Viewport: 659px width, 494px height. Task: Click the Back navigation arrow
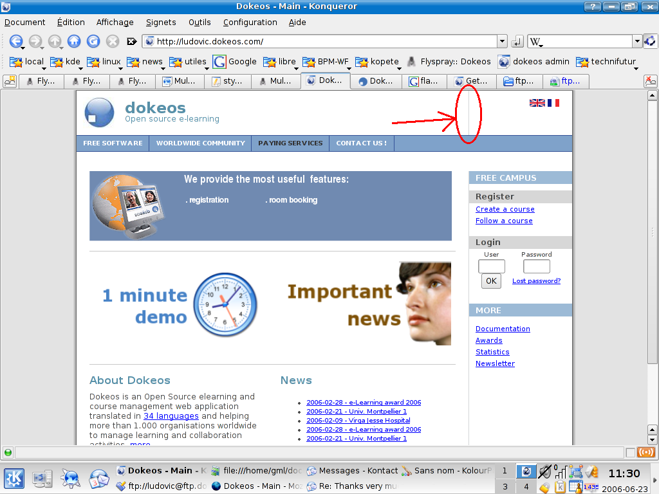tap(15, 41)
